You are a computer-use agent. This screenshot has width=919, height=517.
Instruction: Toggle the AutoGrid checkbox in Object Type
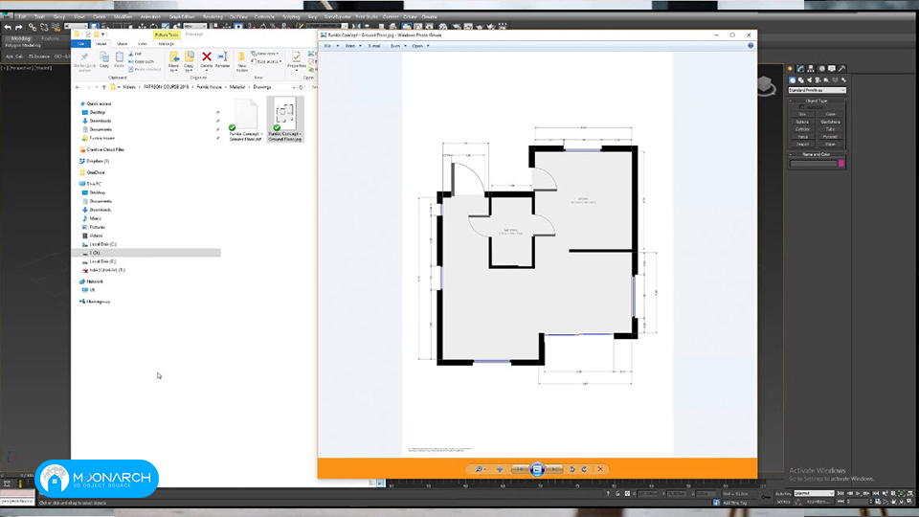(802, 107)
